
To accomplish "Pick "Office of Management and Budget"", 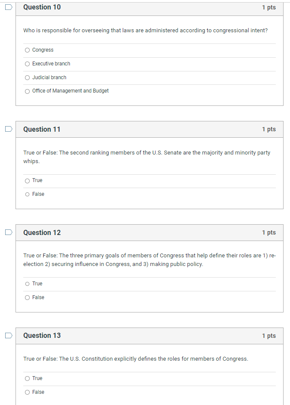I will (27, 91).
